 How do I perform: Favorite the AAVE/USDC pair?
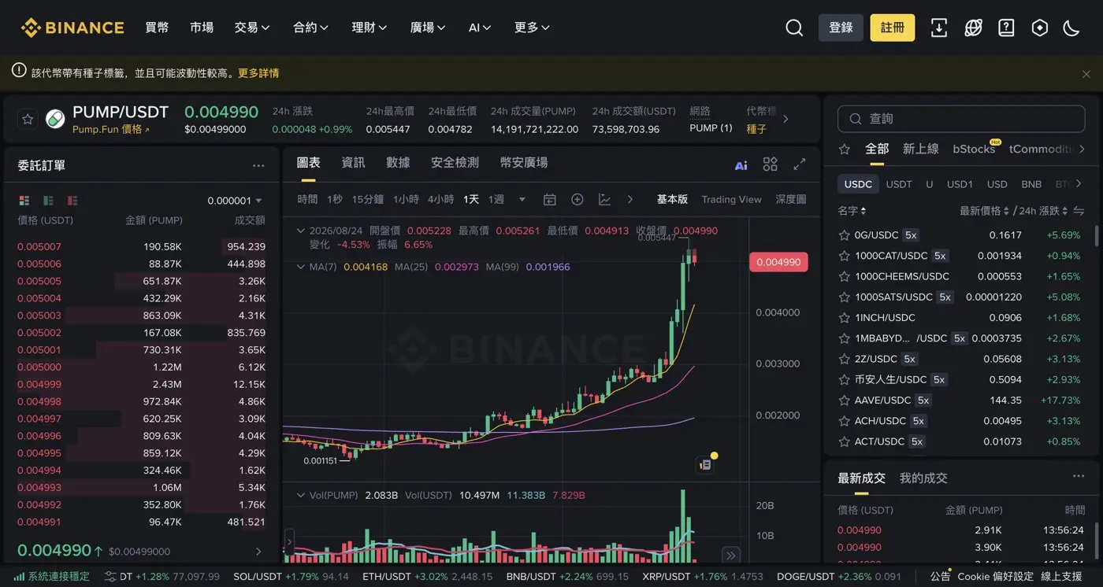point(844,401)
